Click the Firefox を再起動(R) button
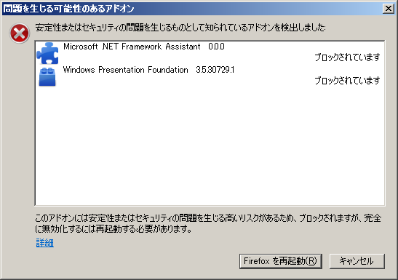398x280 pixels. point(280,261)
